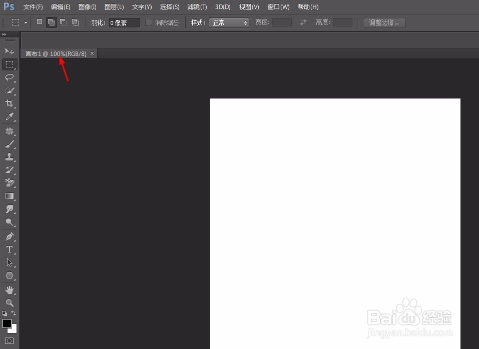
Task: Open the 帮助(H) menu
Action: point(308,6)
